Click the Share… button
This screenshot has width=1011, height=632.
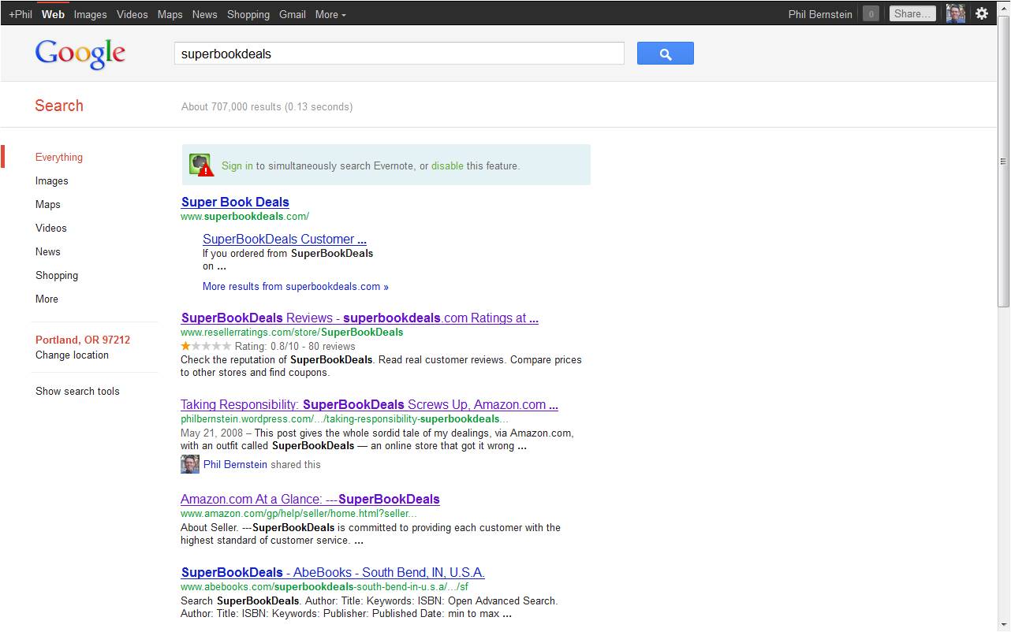click(912, 13)
